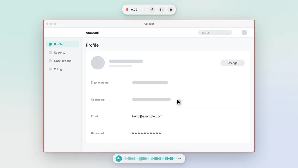Click the masked Password dots
This screenshot has height=168, width=298.
click(146, 133)
